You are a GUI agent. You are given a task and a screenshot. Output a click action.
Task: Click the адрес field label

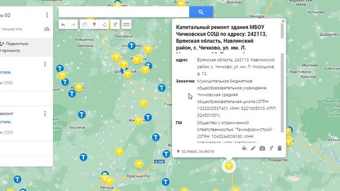point(182,60)
